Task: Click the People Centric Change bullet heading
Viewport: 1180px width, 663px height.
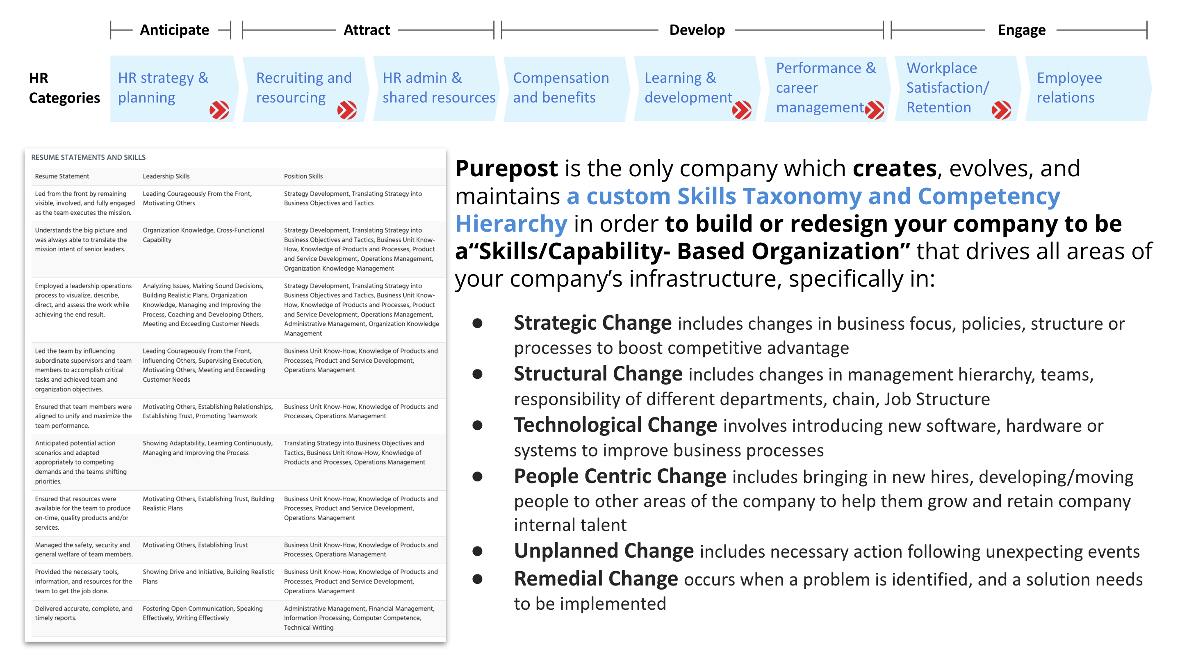Action: point(620,476)
